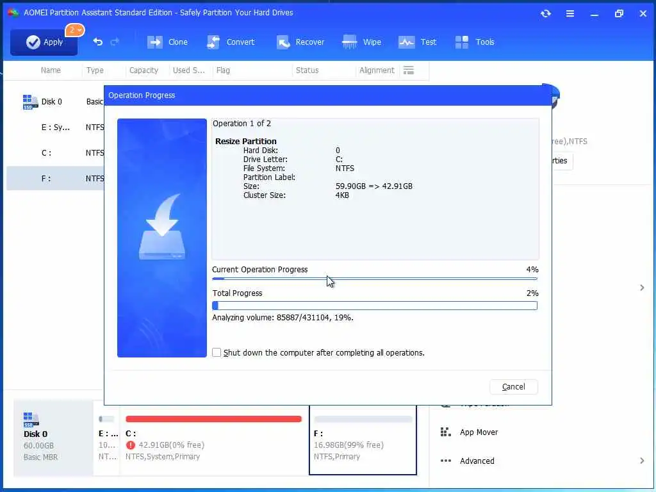Select the F: partition row in list
Viewport: 656px width, 492px height.
point(55,178)
